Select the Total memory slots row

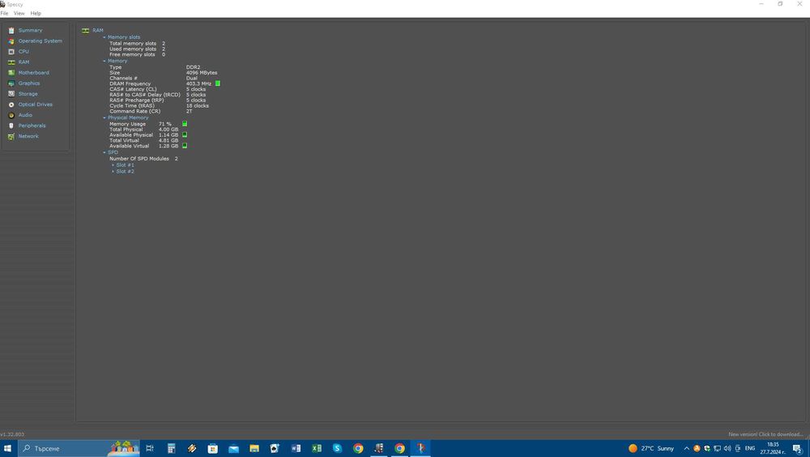tap(138, 44)
